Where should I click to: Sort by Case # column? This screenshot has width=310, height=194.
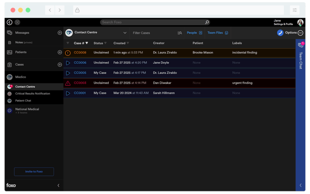pyautogui.click(x=81, y=43)
